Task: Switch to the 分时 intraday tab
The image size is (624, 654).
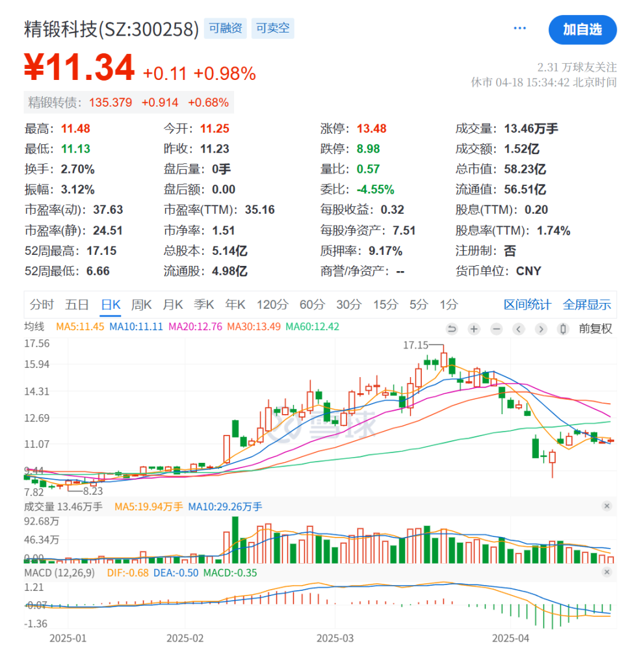Action: 42,304
